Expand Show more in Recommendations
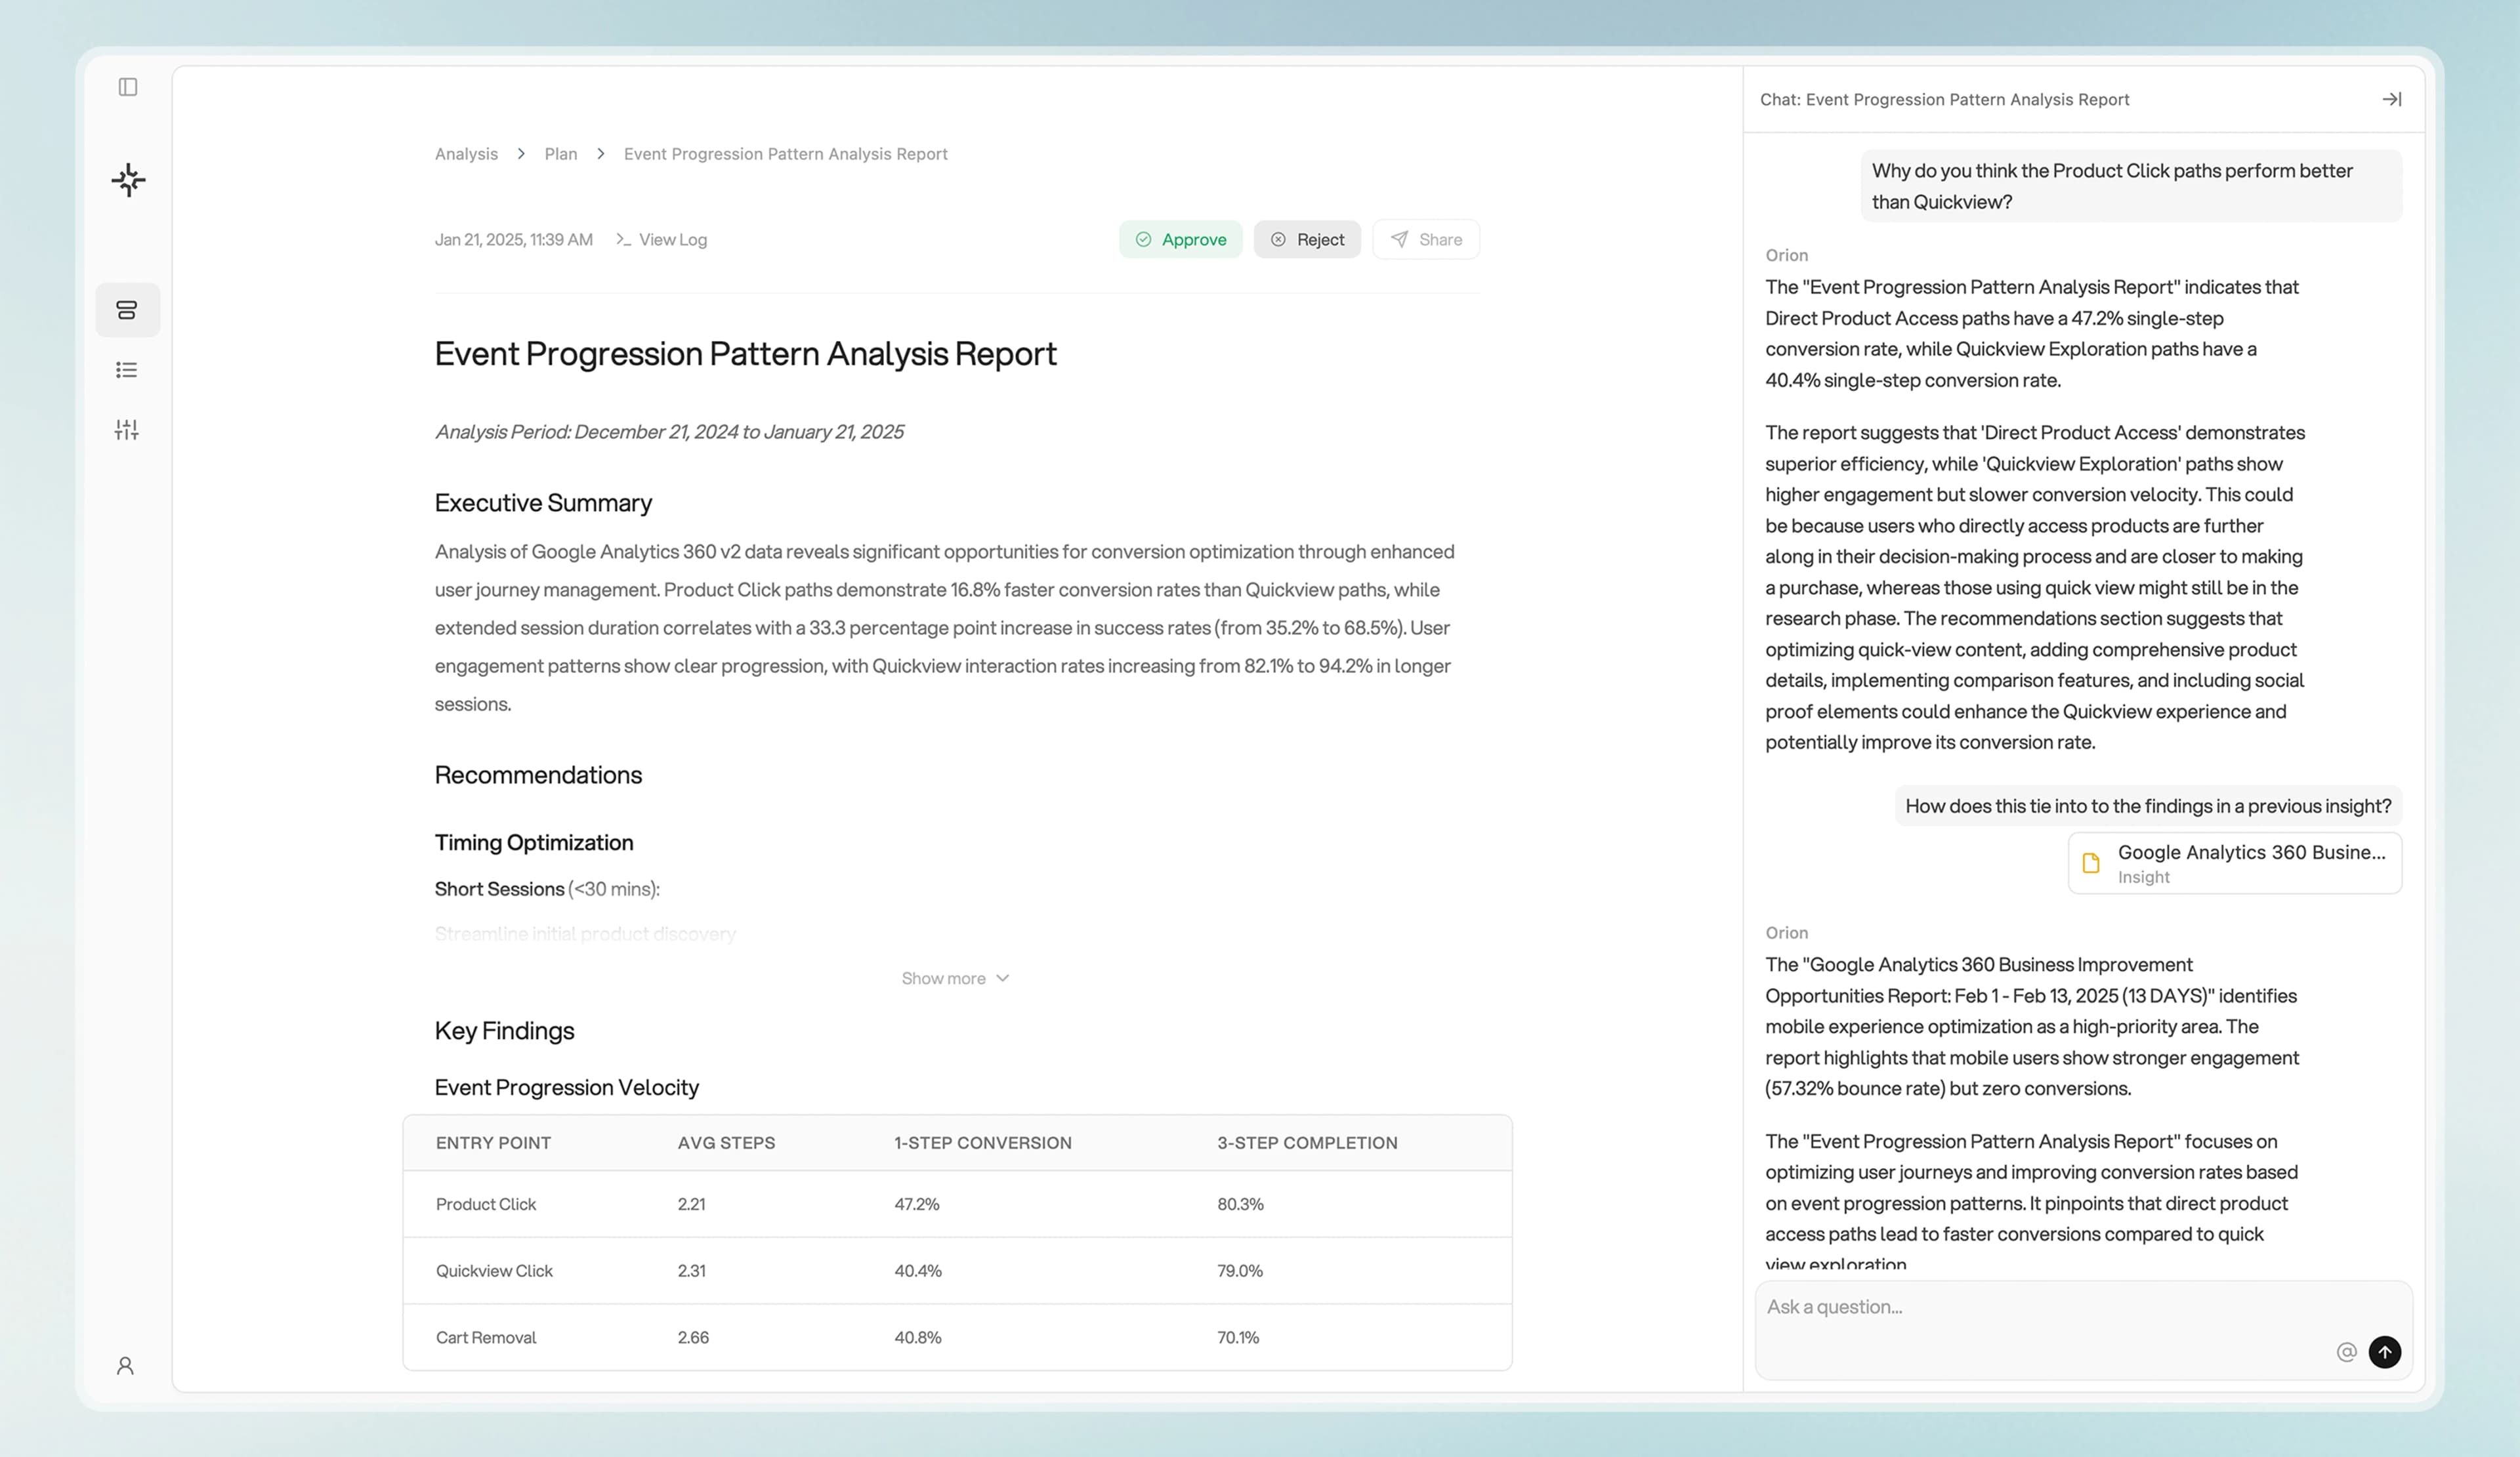The image size is (2520, 1457). (955, 978)
